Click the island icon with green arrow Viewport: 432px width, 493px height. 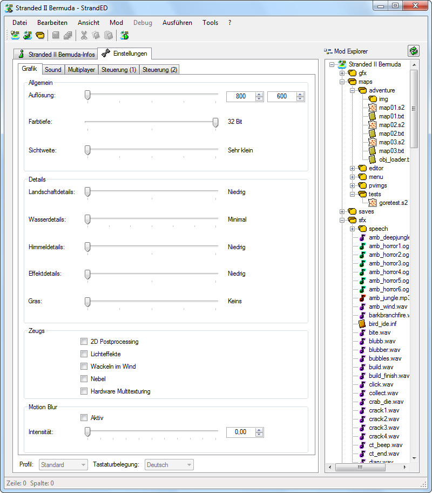click(x=28, y=35)
